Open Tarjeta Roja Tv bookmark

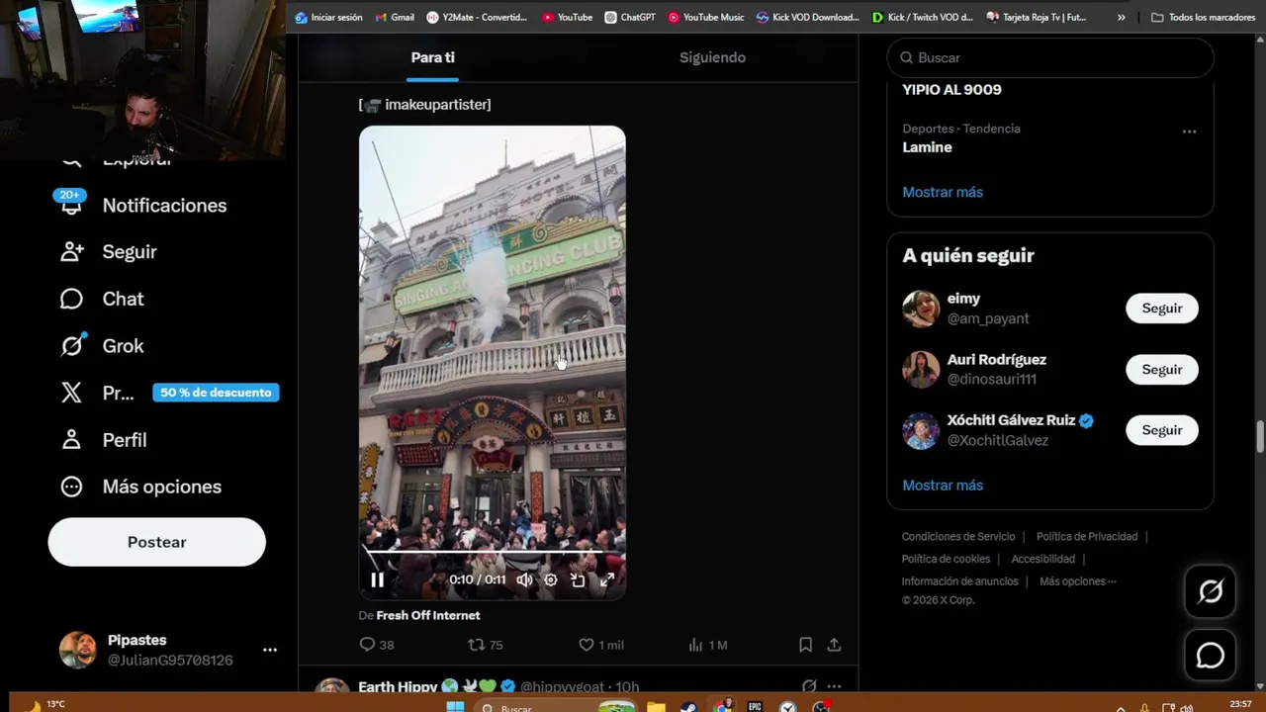pyautogui.click(x=1037, y=17)
